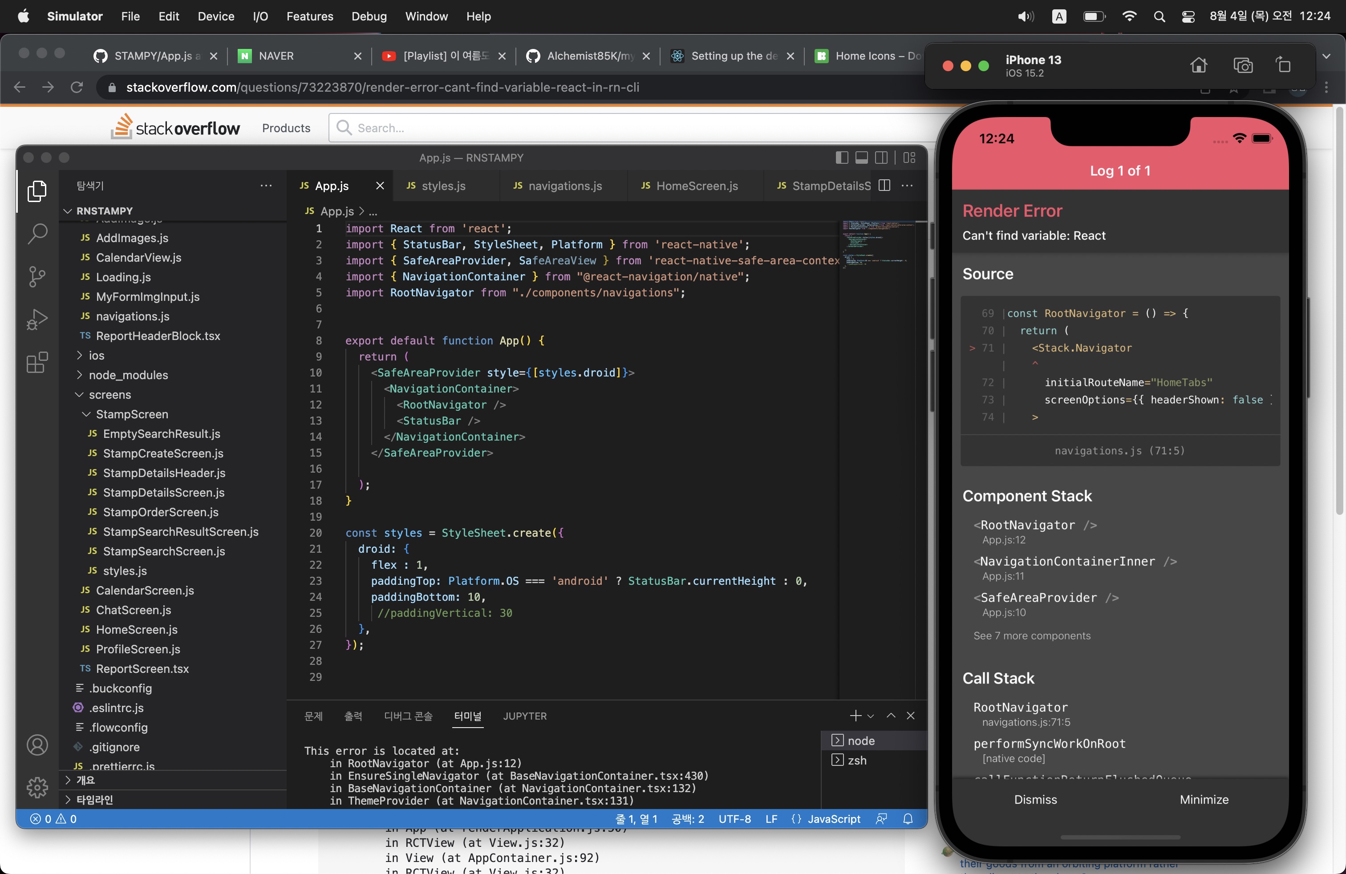Minimize the error log on simulator

(x=1204, y=799)
